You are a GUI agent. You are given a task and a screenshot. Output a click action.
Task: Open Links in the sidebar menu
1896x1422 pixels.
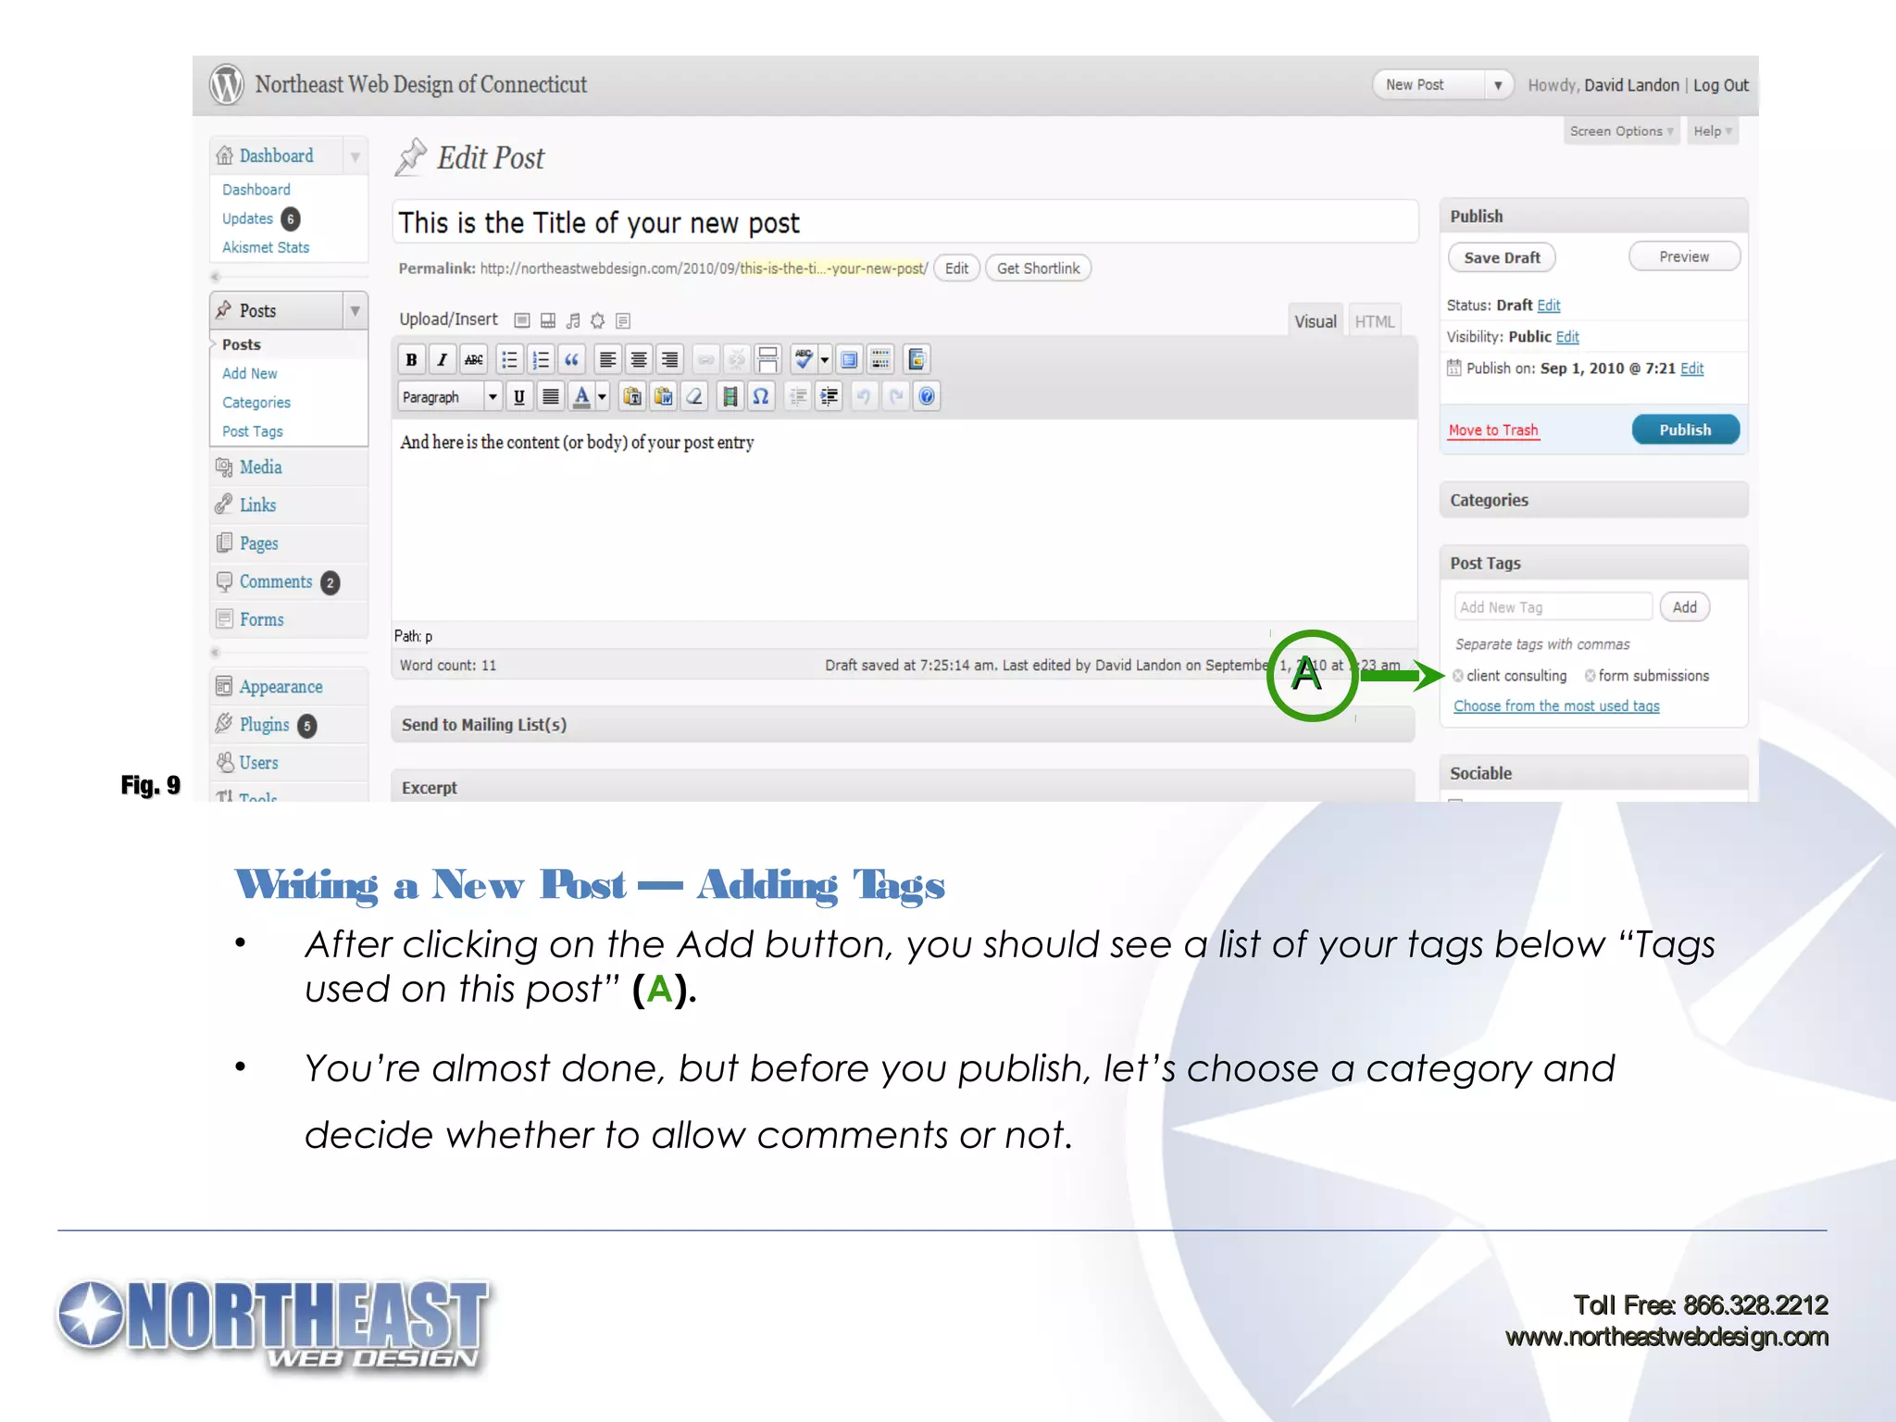258,505
